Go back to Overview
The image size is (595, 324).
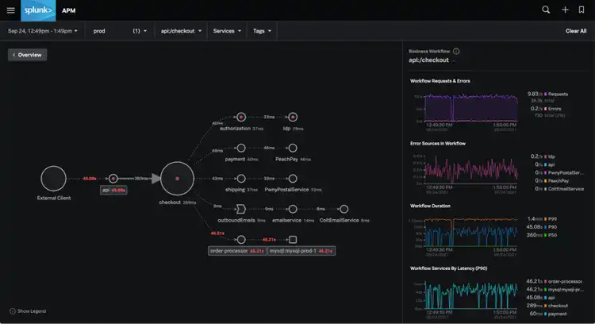click(28, 55)
